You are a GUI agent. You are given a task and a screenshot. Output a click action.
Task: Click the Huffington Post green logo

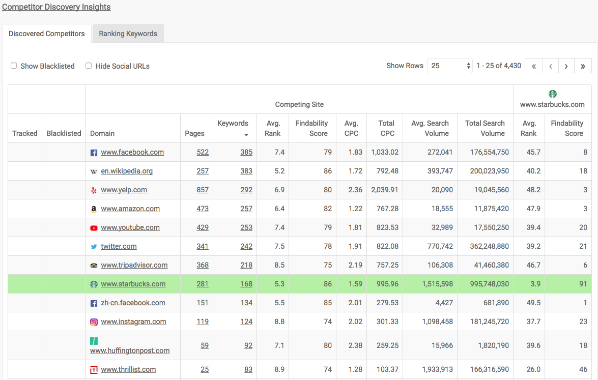point(94,341)
